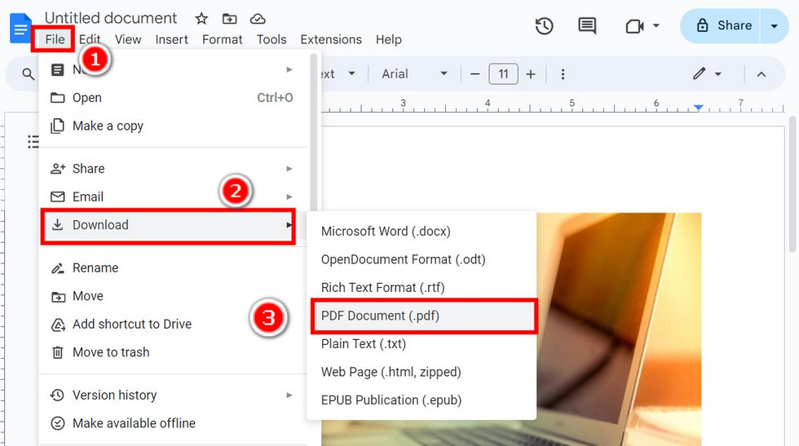The width and height of the screenshot is (799, 446).
Task: Toggle Make available offline
Action: coord(134,423)
